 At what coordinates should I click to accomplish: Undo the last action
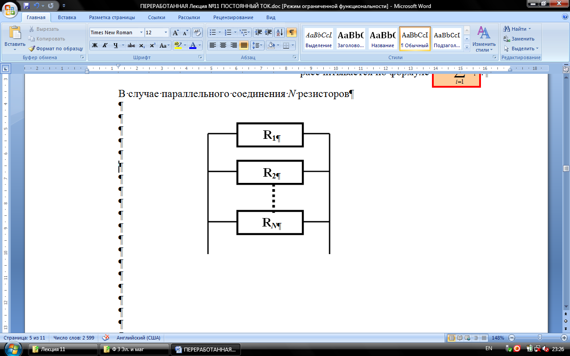(37, 6)
